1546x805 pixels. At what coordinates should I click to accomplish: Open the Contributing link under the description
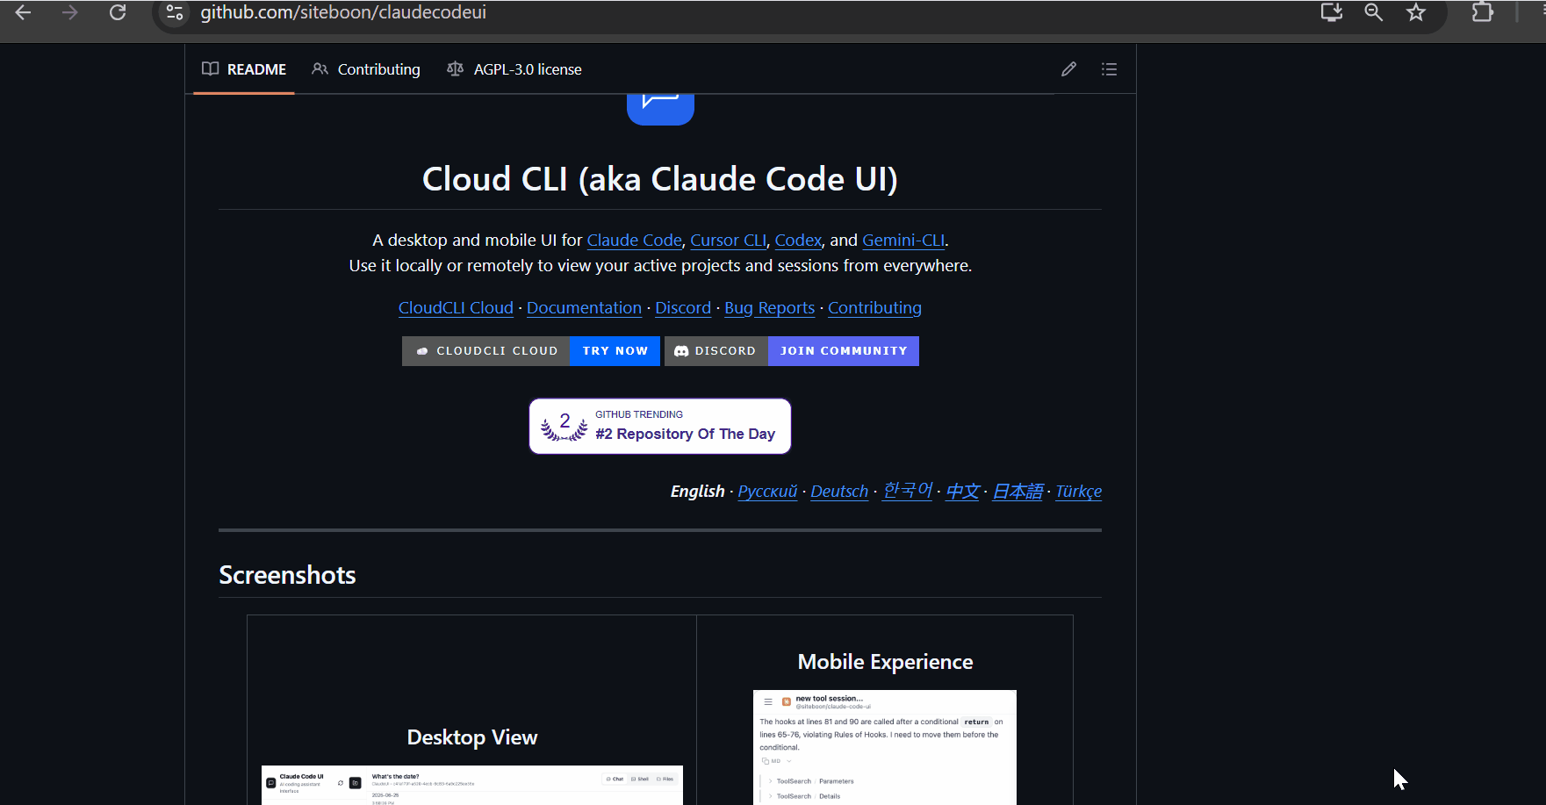pos(874,308)
